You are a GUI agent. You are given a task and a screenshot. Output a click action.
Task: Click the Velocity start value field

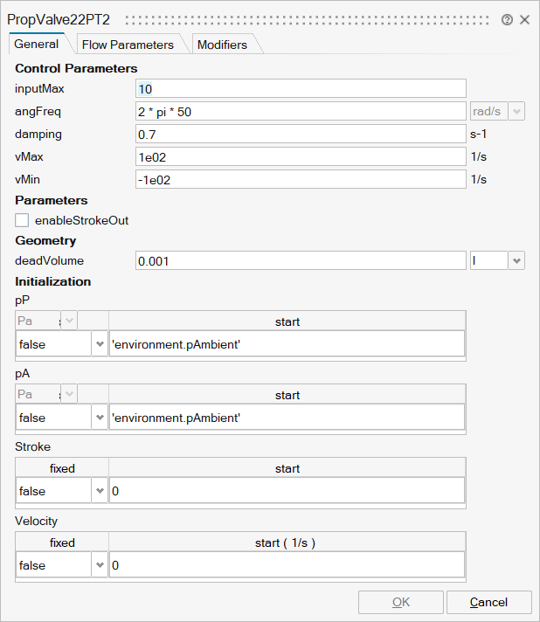click(287, 565)
